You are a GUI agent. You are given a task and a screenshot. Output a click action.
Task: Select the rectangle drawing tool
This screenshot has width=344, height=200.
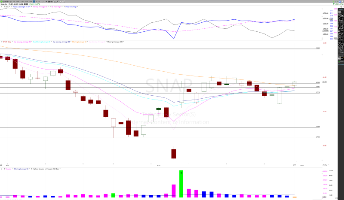pyautogui.click(x=342, y=45)
